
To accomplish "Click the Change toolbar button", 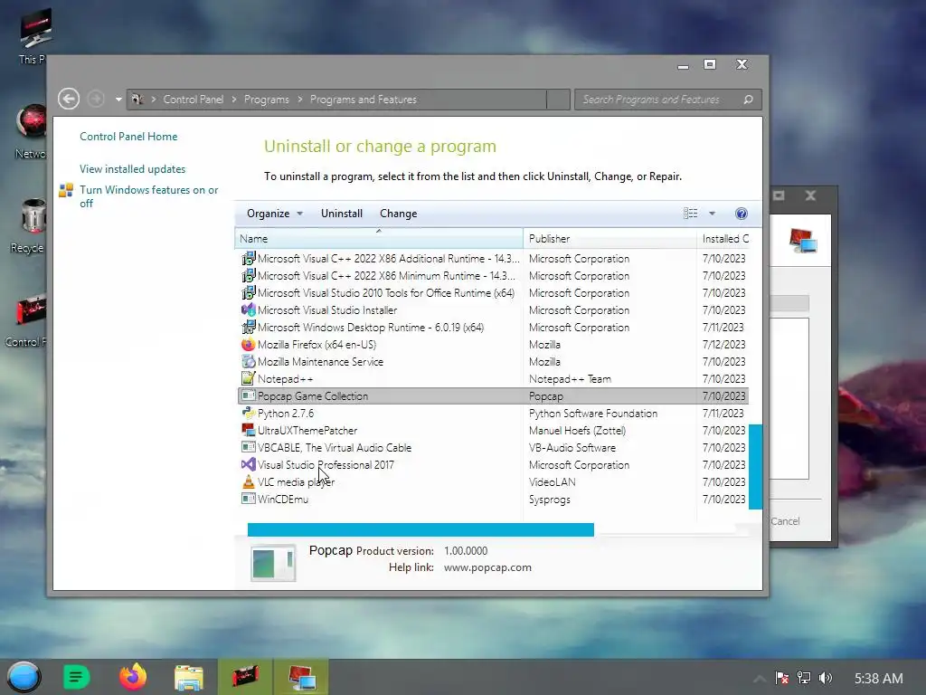I will click(399, 214).
